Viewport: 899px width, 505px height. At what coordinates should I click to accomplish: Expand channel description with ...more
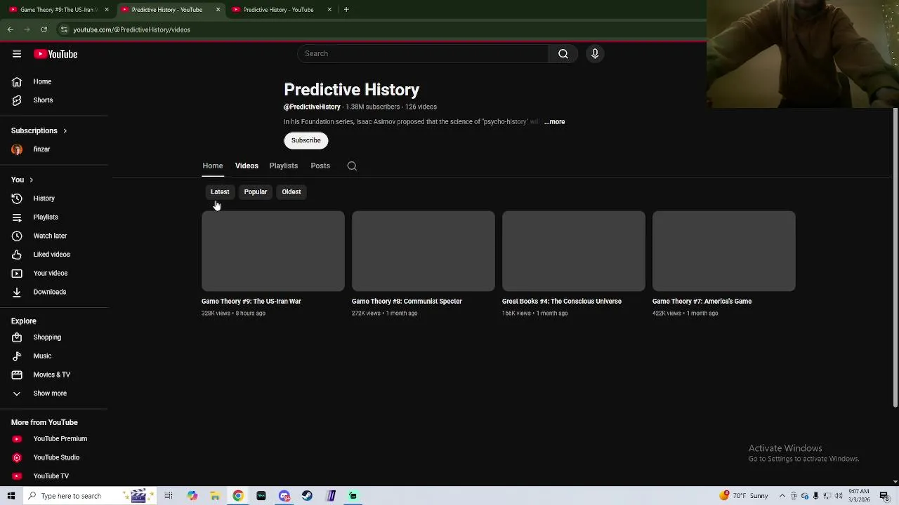554,122
